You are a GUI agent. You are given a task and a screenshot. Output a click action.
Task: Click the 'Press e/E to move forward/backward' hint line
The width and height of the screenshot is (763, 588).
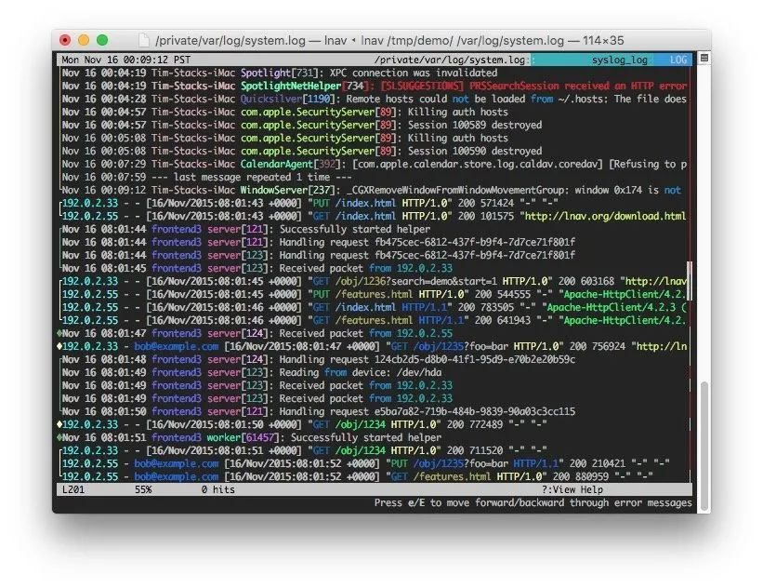point(533,502)
